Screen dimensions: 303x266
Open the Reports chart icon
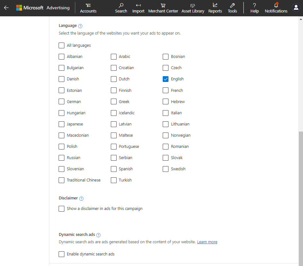[215, 5]
